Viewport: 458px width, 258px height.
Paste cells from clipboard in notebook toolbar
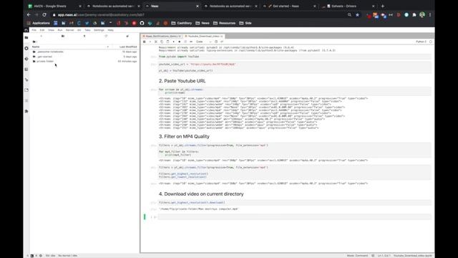pyautogui.click(x=167, y=42)
